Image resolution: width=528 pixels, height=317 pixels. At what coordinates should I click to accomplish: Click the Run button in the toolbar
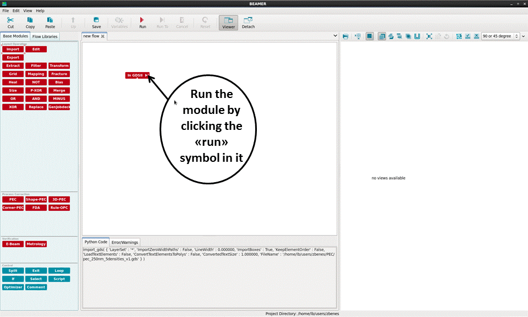142,23
